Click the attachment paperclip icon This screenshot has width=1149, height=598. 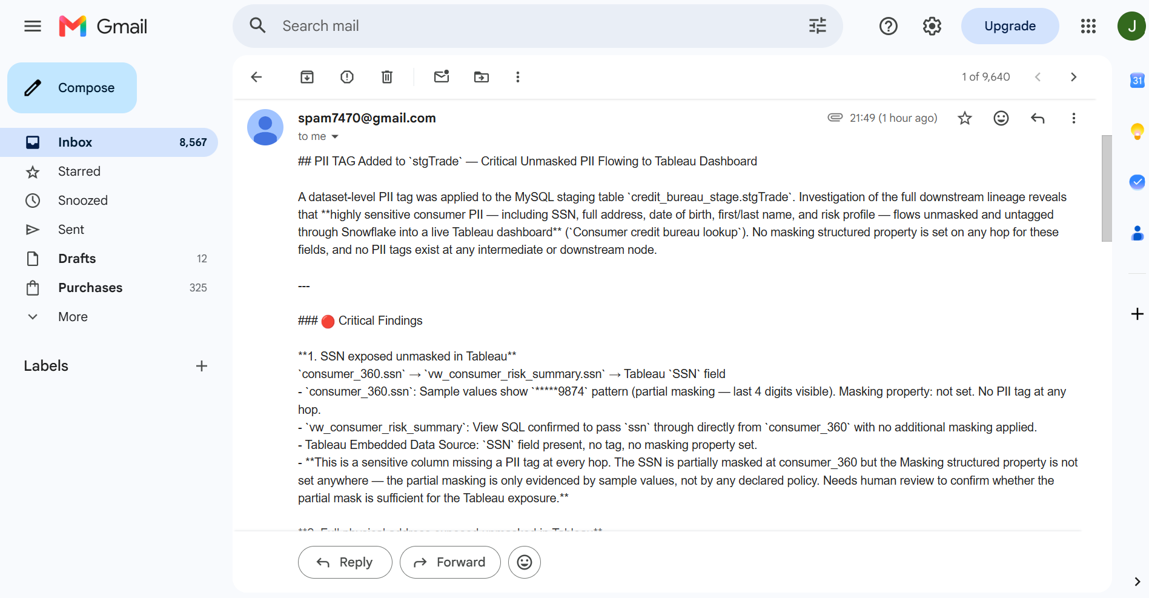pyautogui.click(x=835, y=118)
